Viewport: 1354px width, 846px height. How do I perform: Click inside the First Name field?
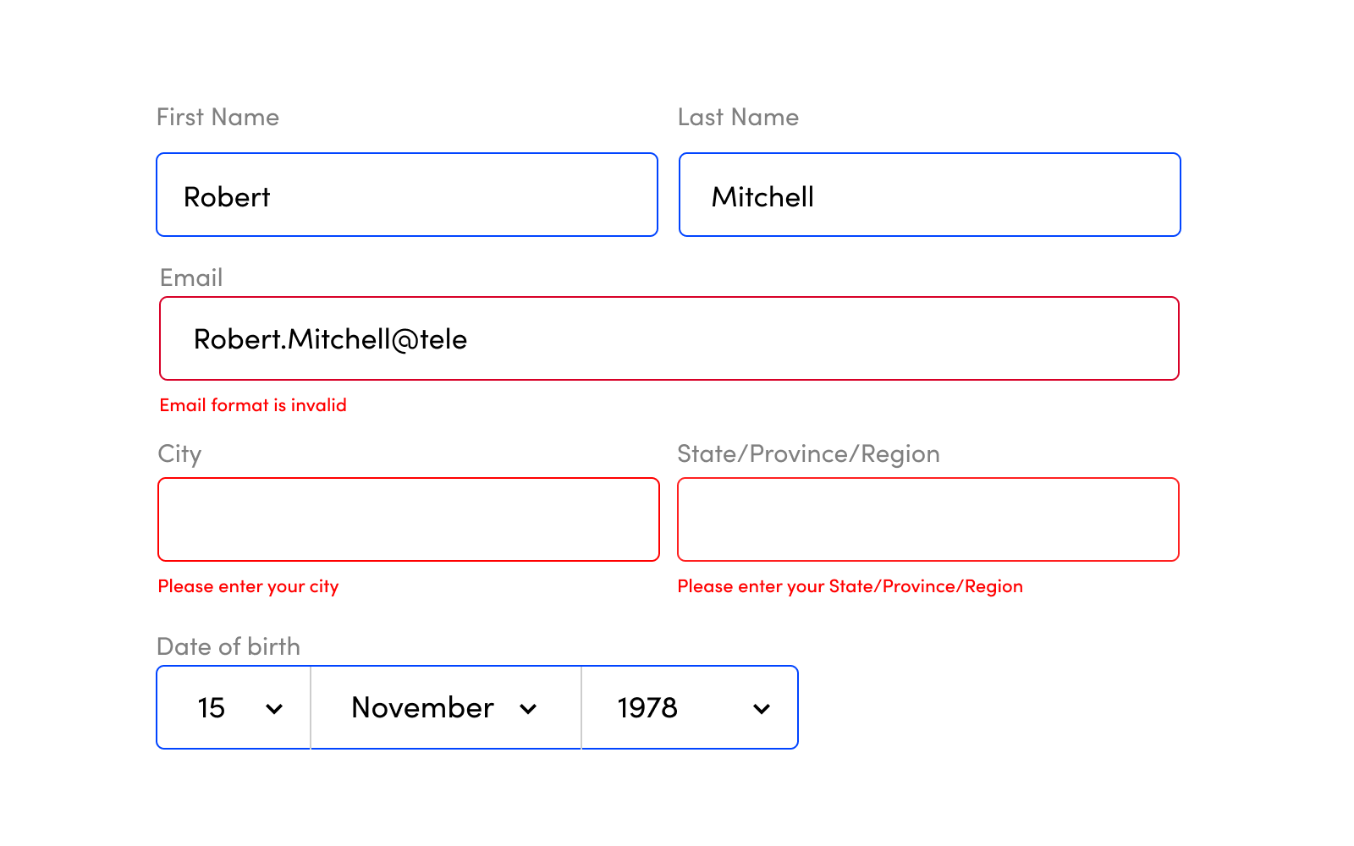pyautogui.click(x=406, y=195)
